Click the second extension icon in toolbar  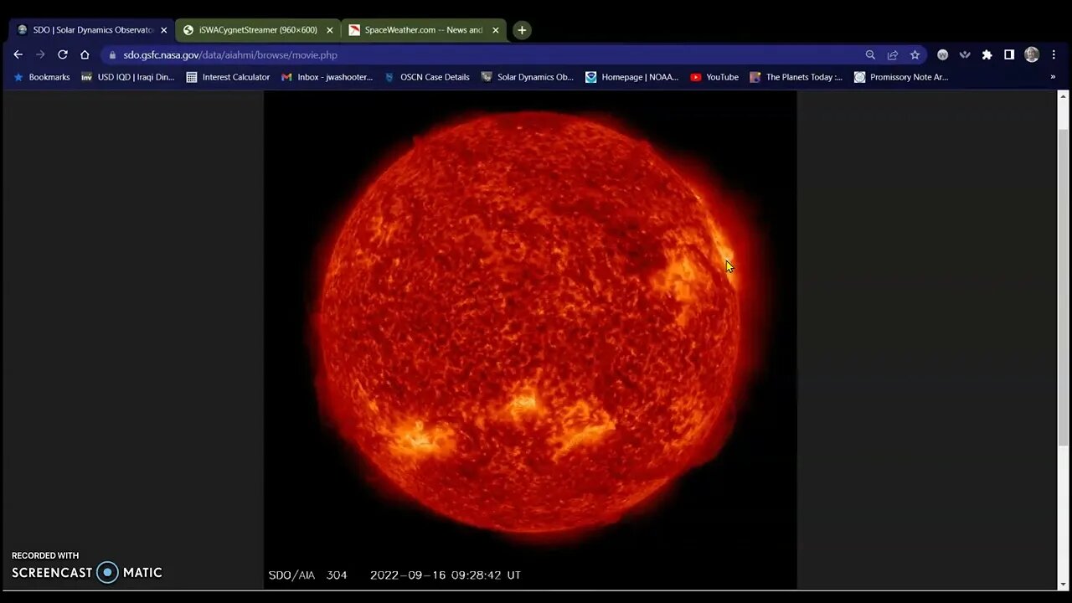click(x=965, y=54)
